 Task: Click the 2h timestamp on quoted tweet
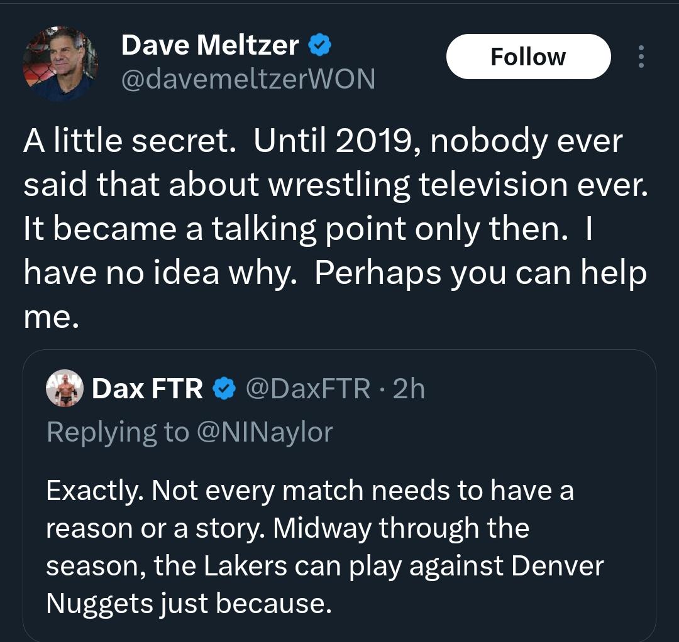coord(409,389)
